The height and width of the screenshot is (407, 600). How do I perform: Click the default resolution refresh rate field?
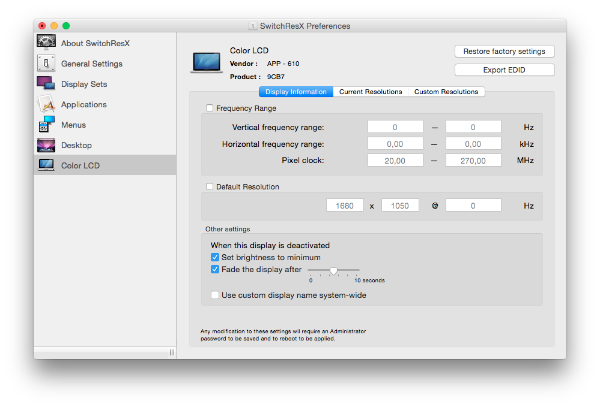tap(473, 206)
